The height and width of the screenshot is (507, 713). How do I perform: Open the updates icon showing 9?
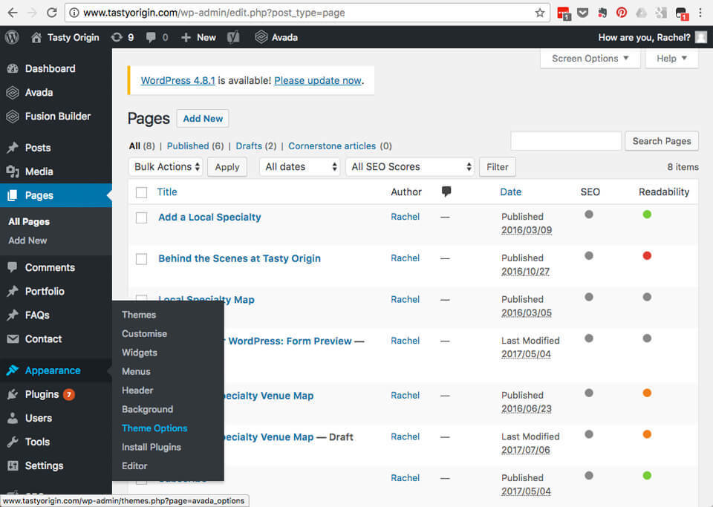tap(117, 37)
